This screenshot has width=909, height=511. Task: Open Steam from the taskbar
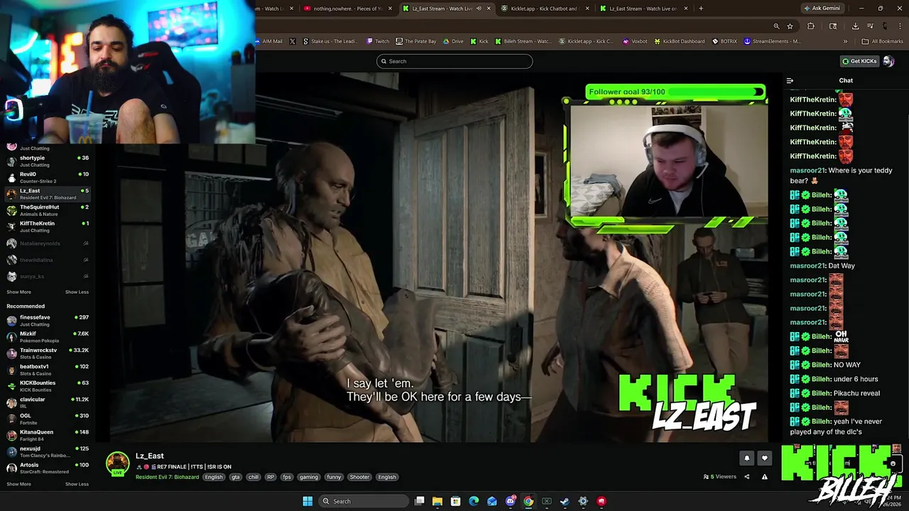click(565, 501)
